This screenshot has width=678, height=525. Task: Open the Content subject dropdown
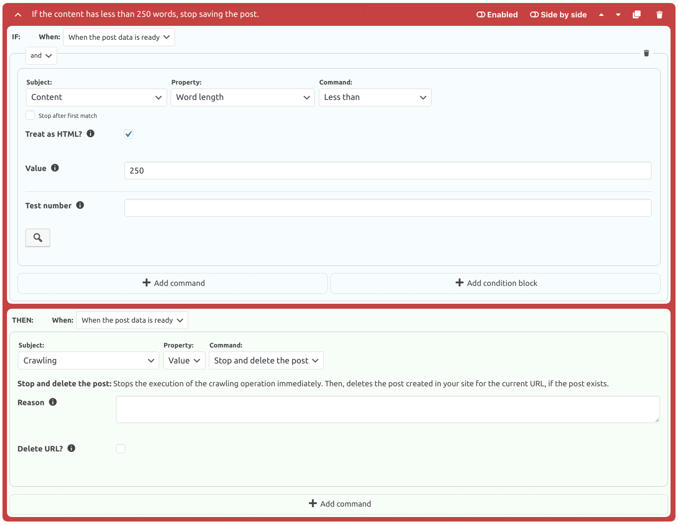point(96,97)
